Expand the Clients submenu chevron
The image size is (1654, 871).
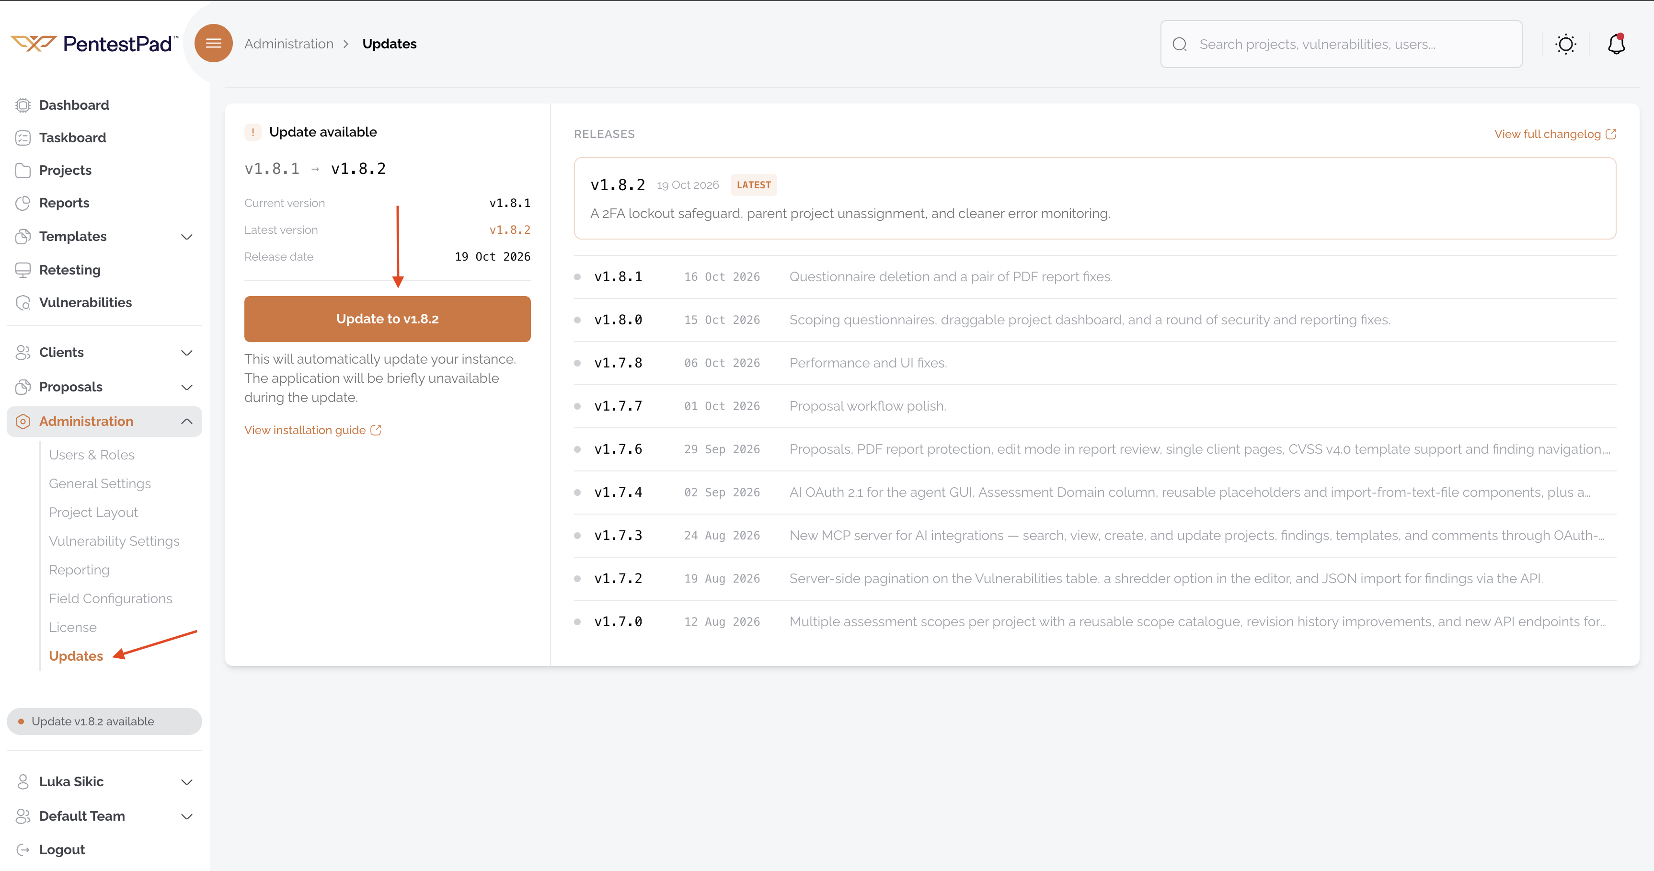[x=187, y=353]
